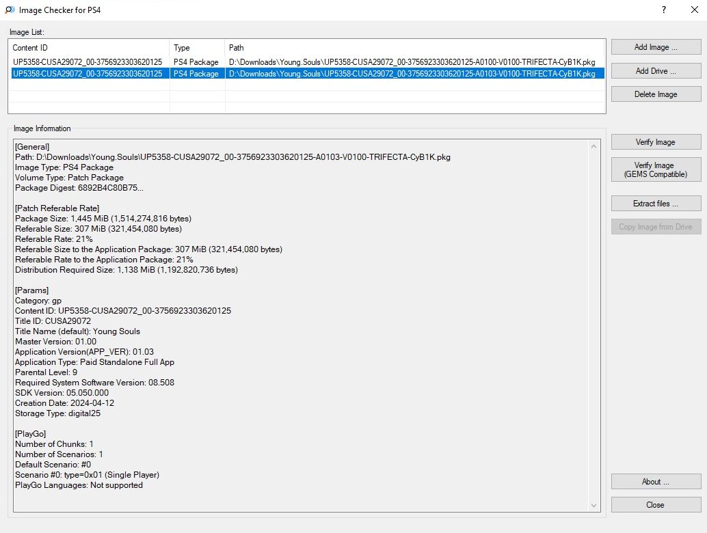The height and width of the screenshot is (533, 707).
Task: Click the 'Application Type: Paid Standalone Full App' line
Action: point(94,362)
